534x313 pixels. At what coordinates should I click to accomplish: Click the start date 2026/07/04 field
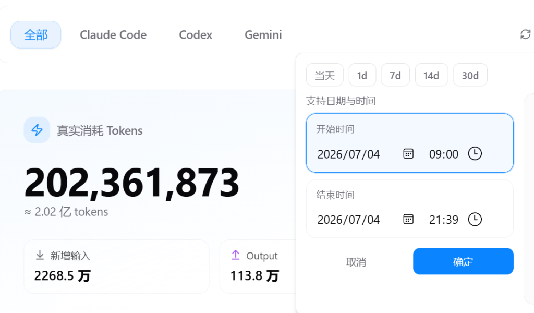(348, 154)
